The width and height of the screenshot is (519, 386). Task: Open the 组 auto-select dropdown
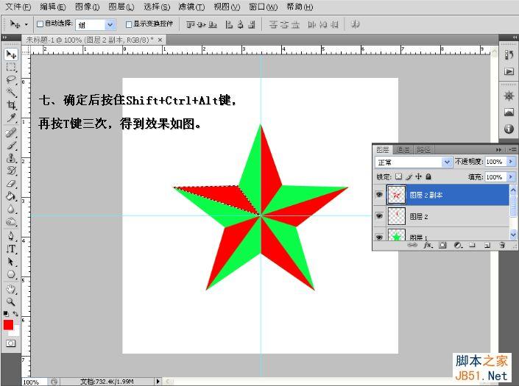pos(110,24)
